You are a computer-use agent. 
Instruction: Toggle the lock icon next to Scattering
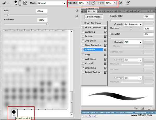click(x=105, y=32)
